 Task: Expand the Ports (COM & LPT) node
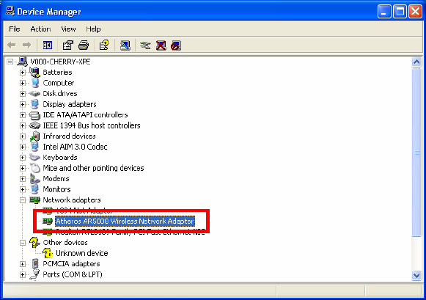tap(23, 275)
